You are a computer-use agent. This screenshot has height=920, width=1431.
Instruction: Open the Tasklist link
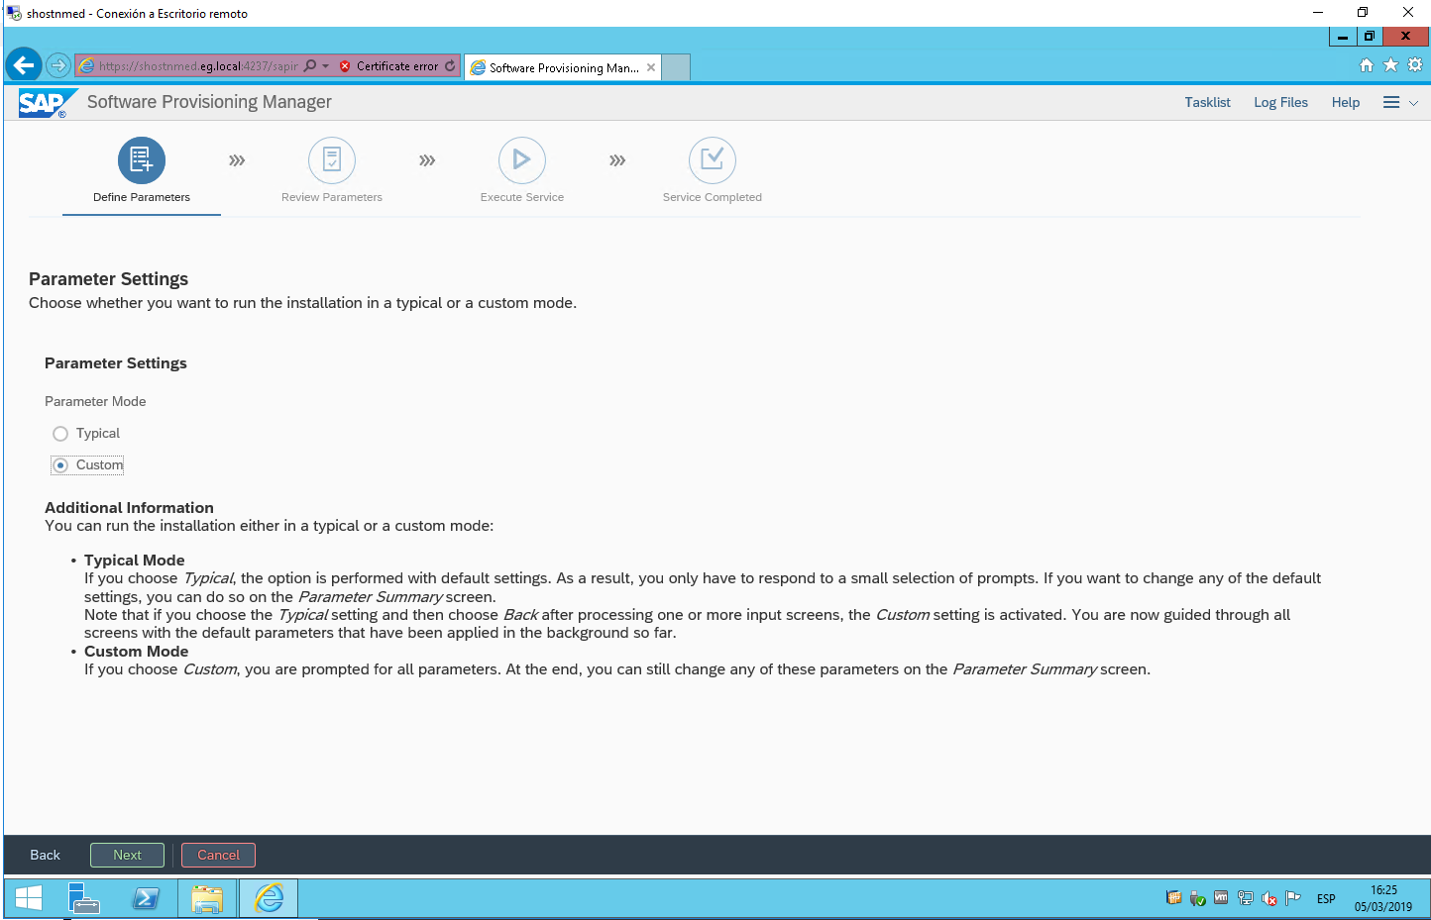pos(1207,102)
